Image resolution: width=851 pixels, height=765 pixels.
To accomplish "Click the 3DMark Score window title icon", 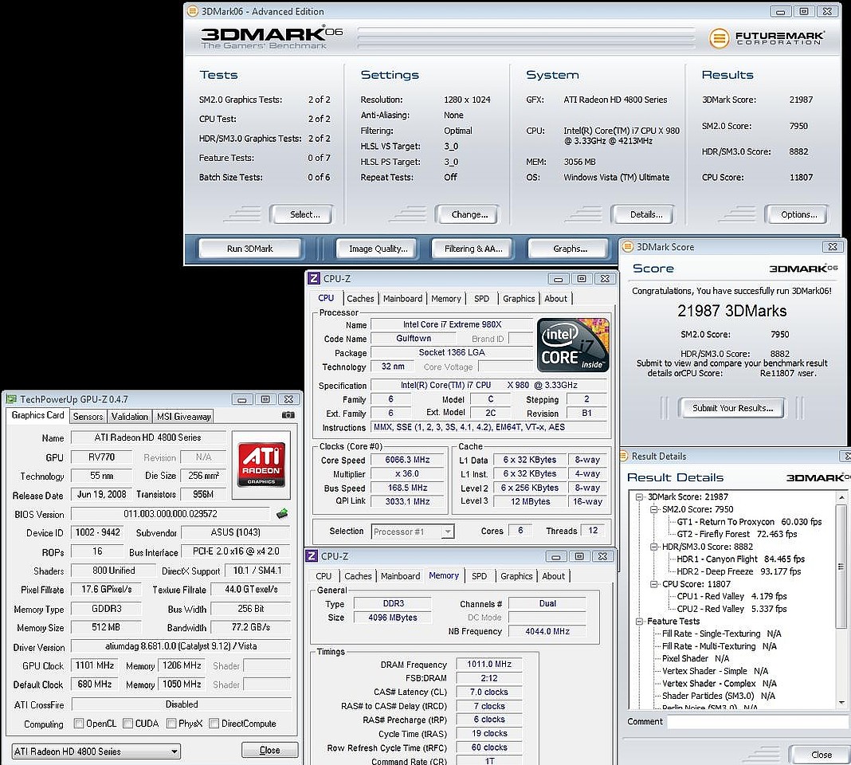I will tap(627, 247).
